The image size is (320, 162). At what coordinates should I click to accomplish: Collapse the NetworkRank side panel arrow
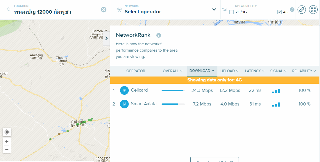click(x=106, y=38)
